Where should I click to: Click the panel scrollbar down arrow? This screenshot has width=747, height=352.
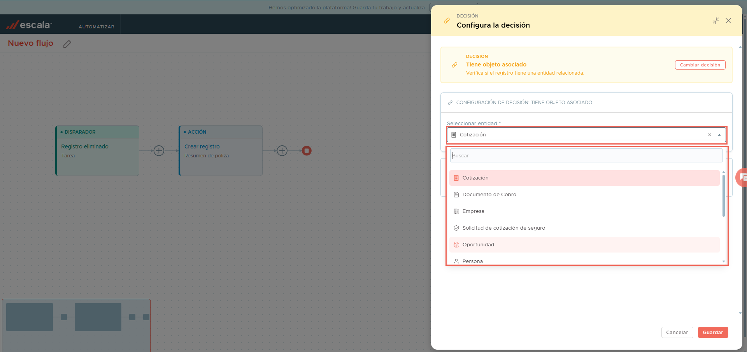(740, 313)
